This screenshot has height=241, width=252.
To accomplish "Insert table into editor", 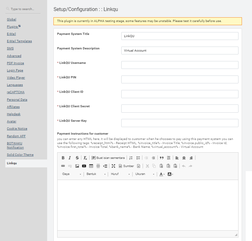I will click(x=91, y=166).
